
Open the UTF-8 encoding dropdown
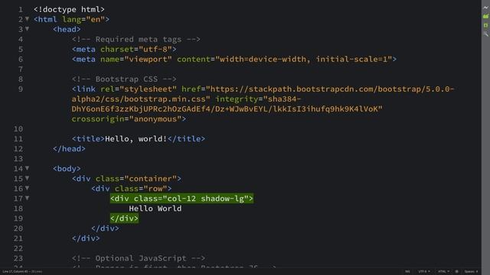pyautogui.click(x=424, y=272)
